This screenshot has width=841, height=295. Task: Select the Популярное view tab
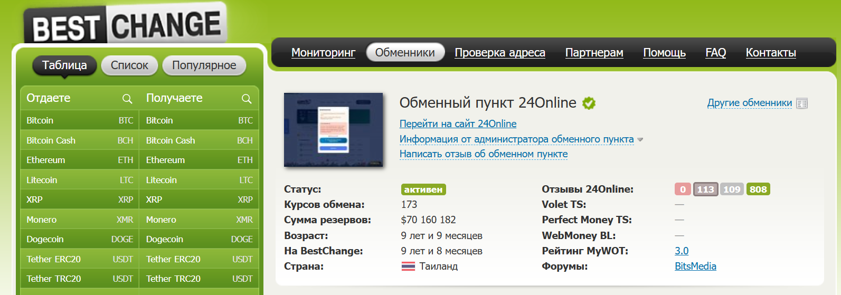pos(204,65)
